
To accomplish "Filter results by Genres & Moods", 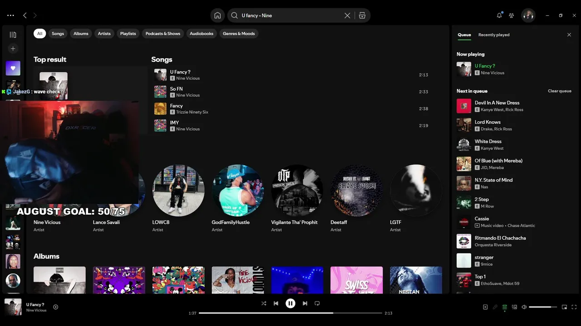I will [239, 34].
